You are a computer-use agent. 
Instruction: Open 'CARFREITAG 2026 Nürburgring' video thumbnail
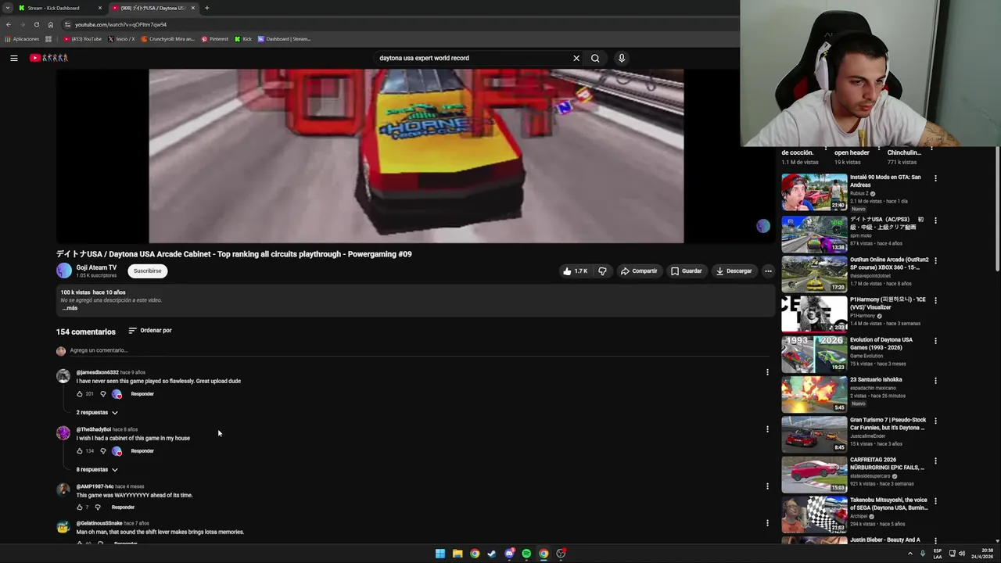click(814, 474)
